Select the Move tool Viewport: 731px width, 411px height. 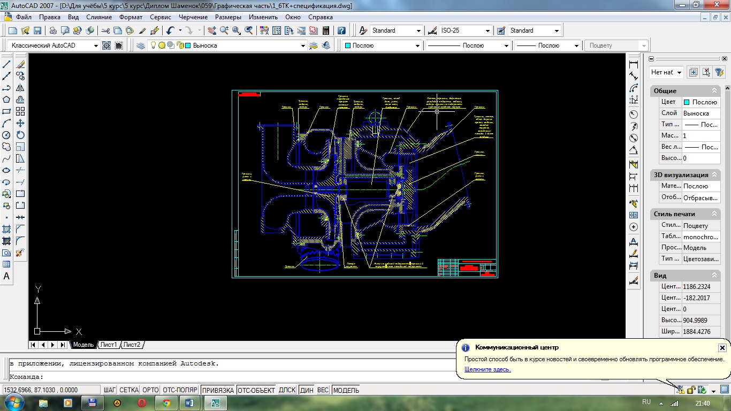tap(20, 123)
